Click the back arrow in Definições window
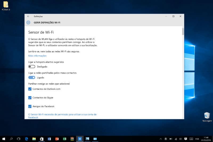 click(x=28, y=16)
